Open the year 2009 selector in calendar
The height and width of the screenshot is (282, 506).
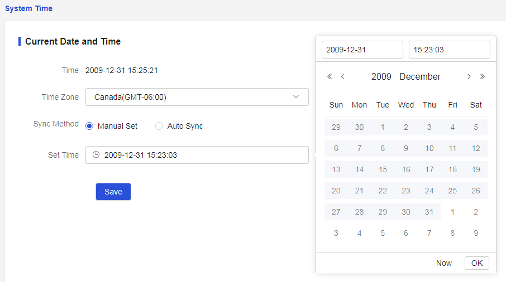pyautogui.click(x=381, y=76)
